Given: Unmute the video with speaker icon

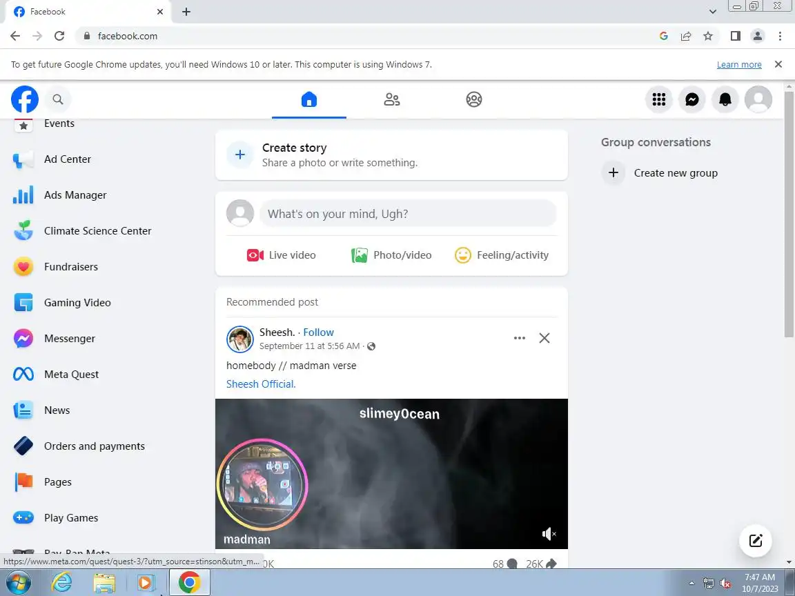Looking at the screenshot, I should coord(549,534).
